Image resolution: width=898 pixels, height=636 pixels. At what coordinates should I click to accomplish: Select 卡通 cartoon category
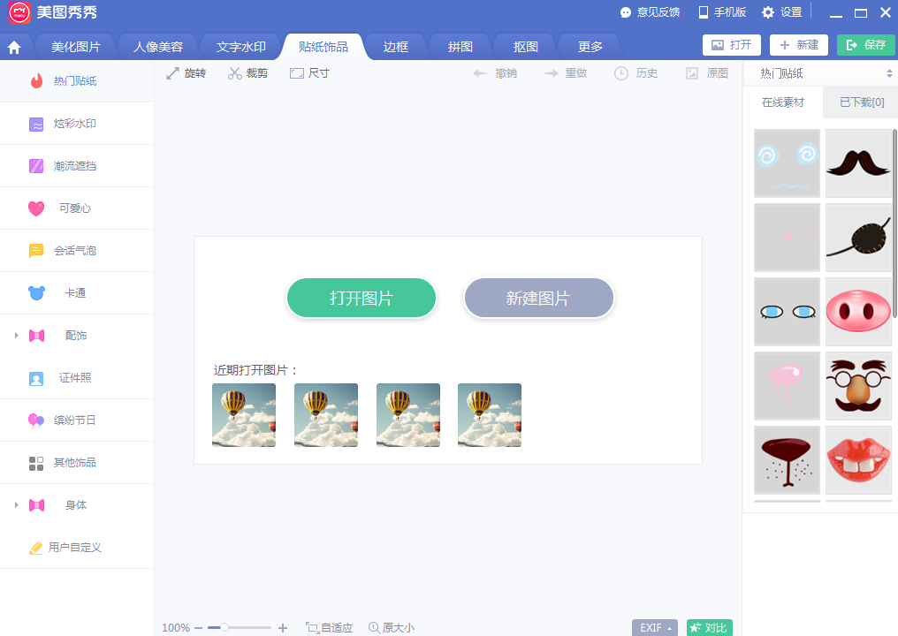tap(77, 293)
